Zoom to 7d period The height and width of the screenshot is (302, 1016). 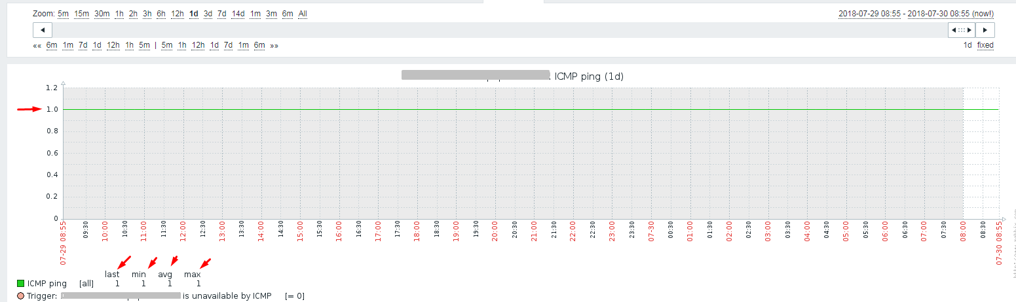point(222,14)
